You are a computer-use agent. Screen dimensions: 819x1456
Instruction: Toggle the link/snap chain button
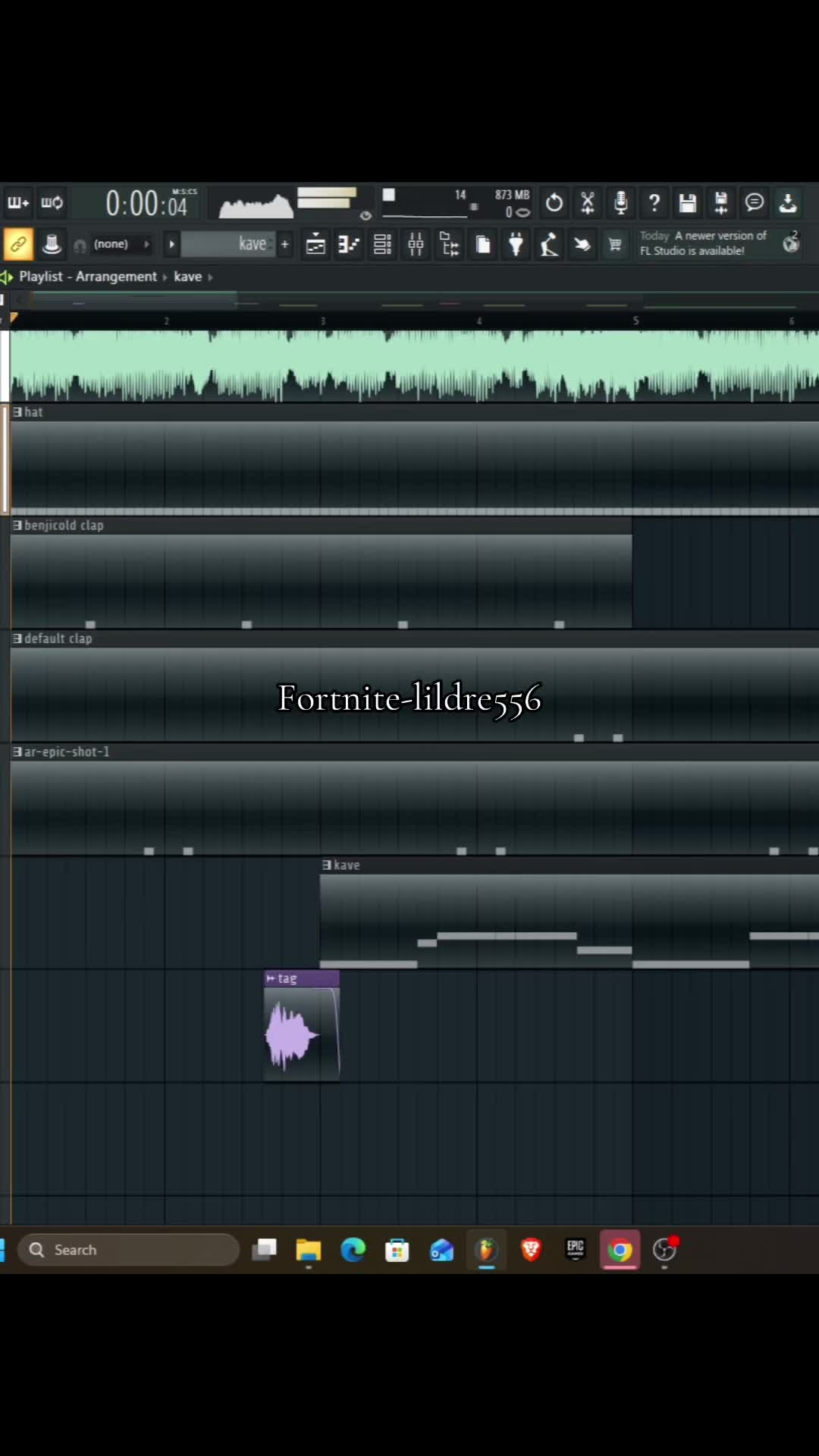pyautogui.click(x=18, y=244)
